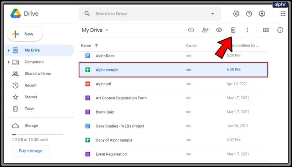The width and height of the screenshot is (292, 167).
Task: Type in Search in Drive field
Action: pyautogui.click(x=150, y=14)
